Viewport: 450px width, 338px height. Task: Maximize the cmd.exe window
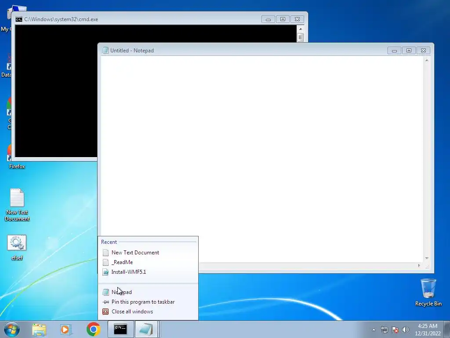pos(283,19)
